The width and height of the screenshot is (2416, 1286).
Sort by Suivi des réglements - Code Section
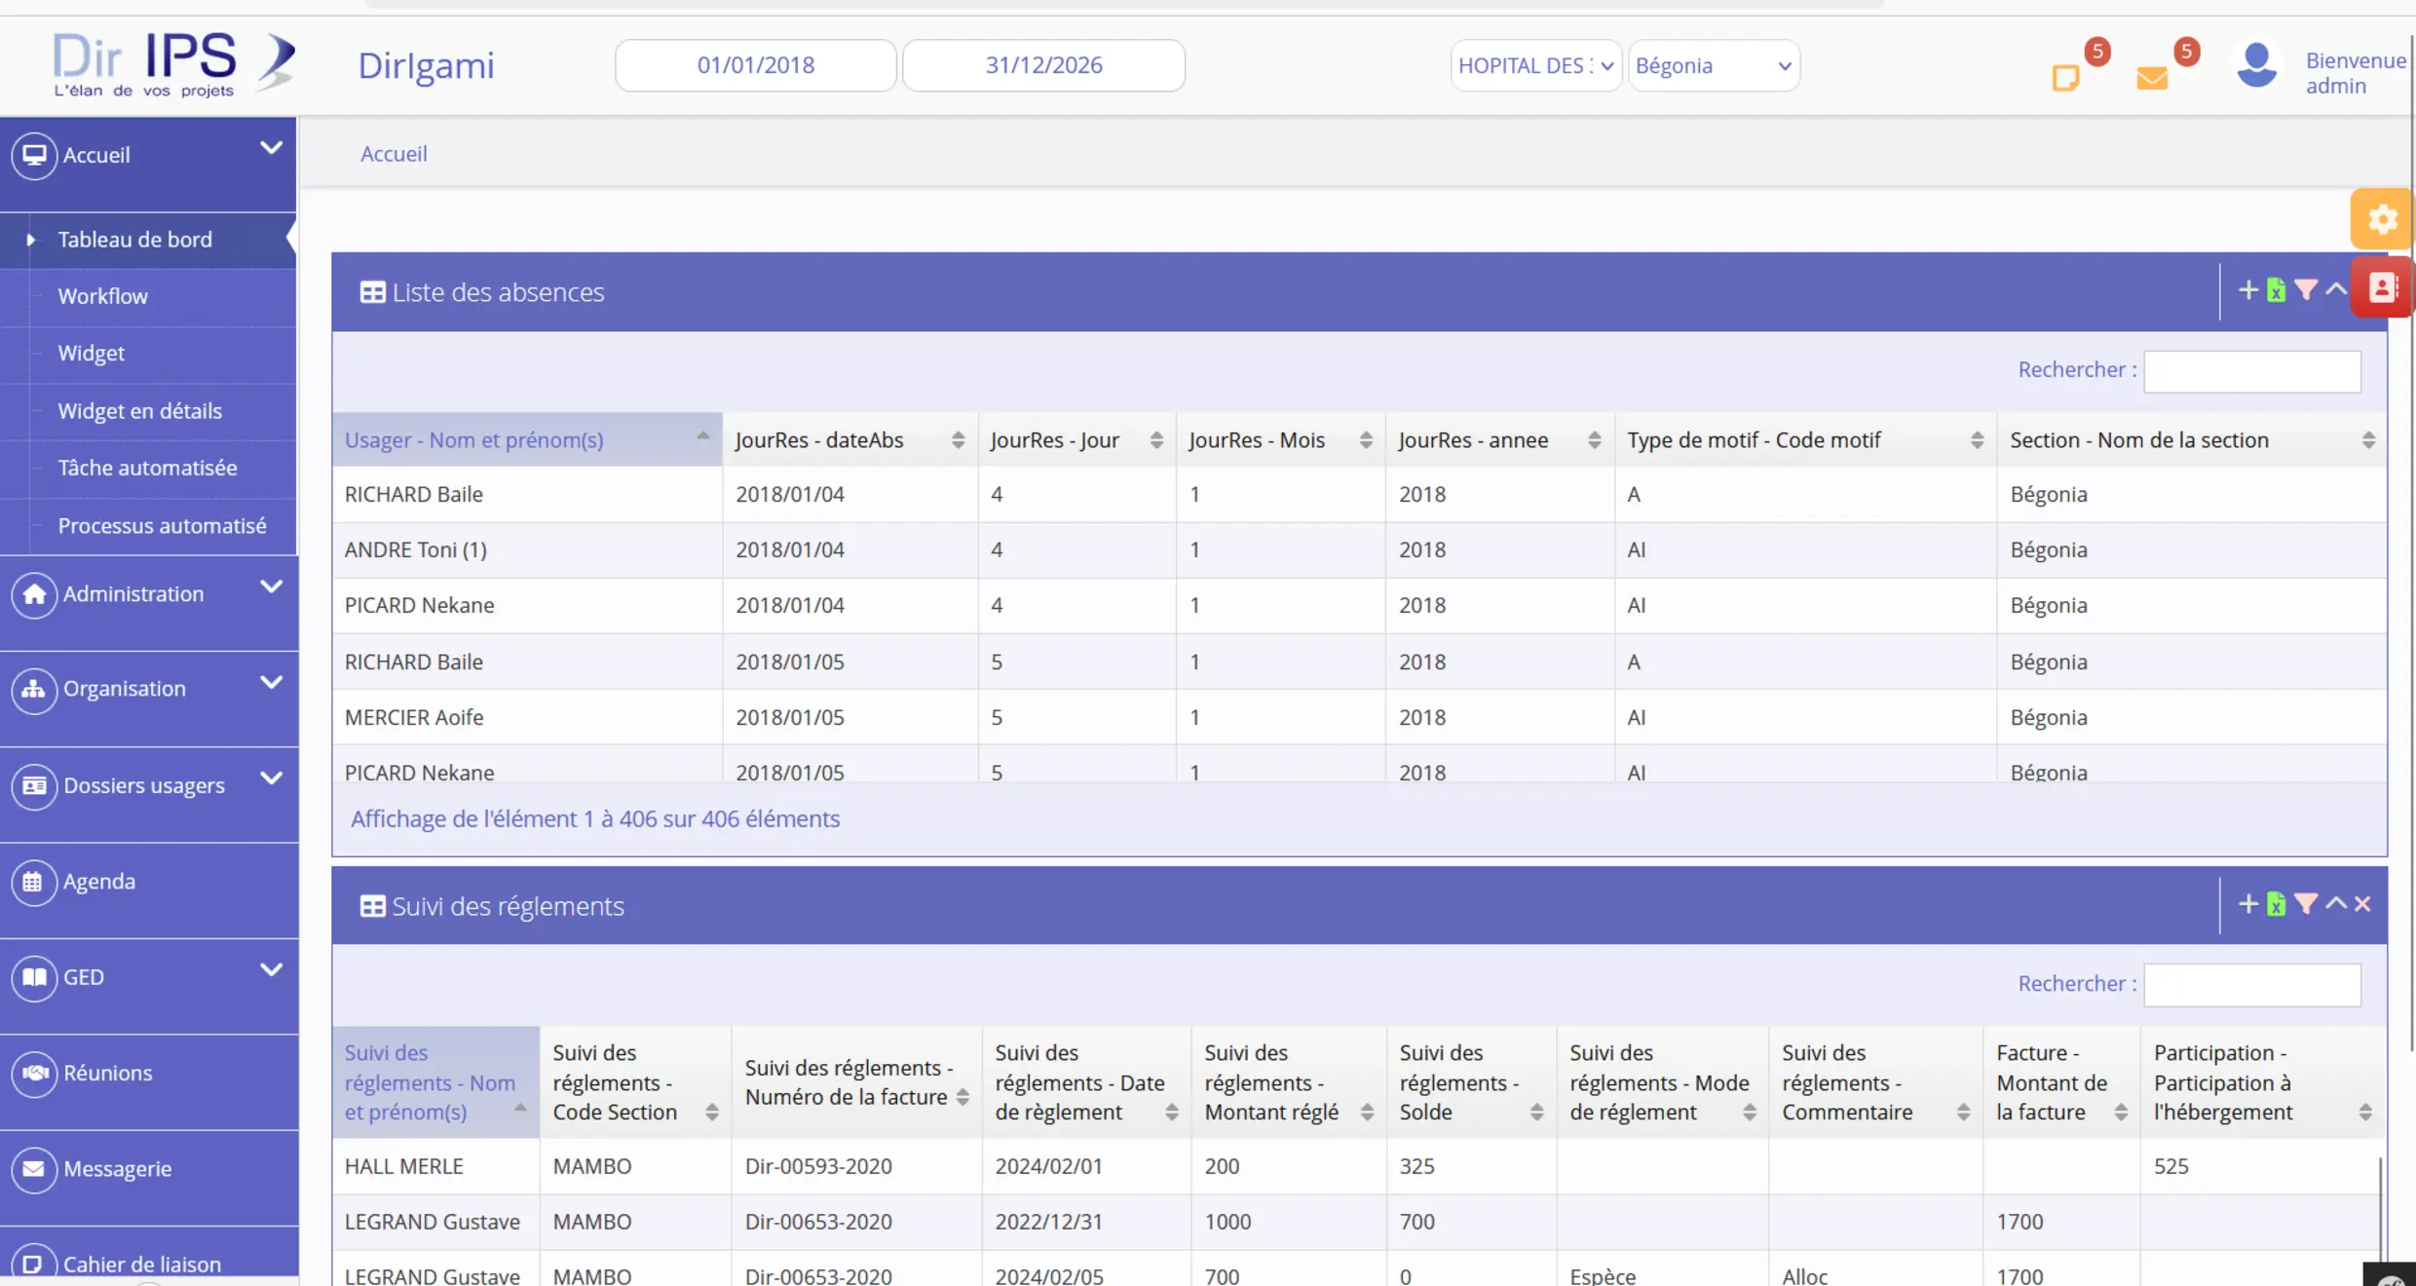click(635, 1082)
